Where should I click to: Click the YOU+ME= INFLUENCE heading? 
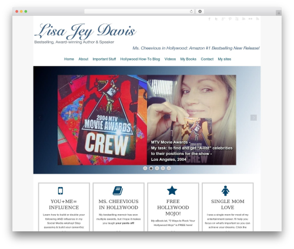pyautogui.click(x=64, y=204)
